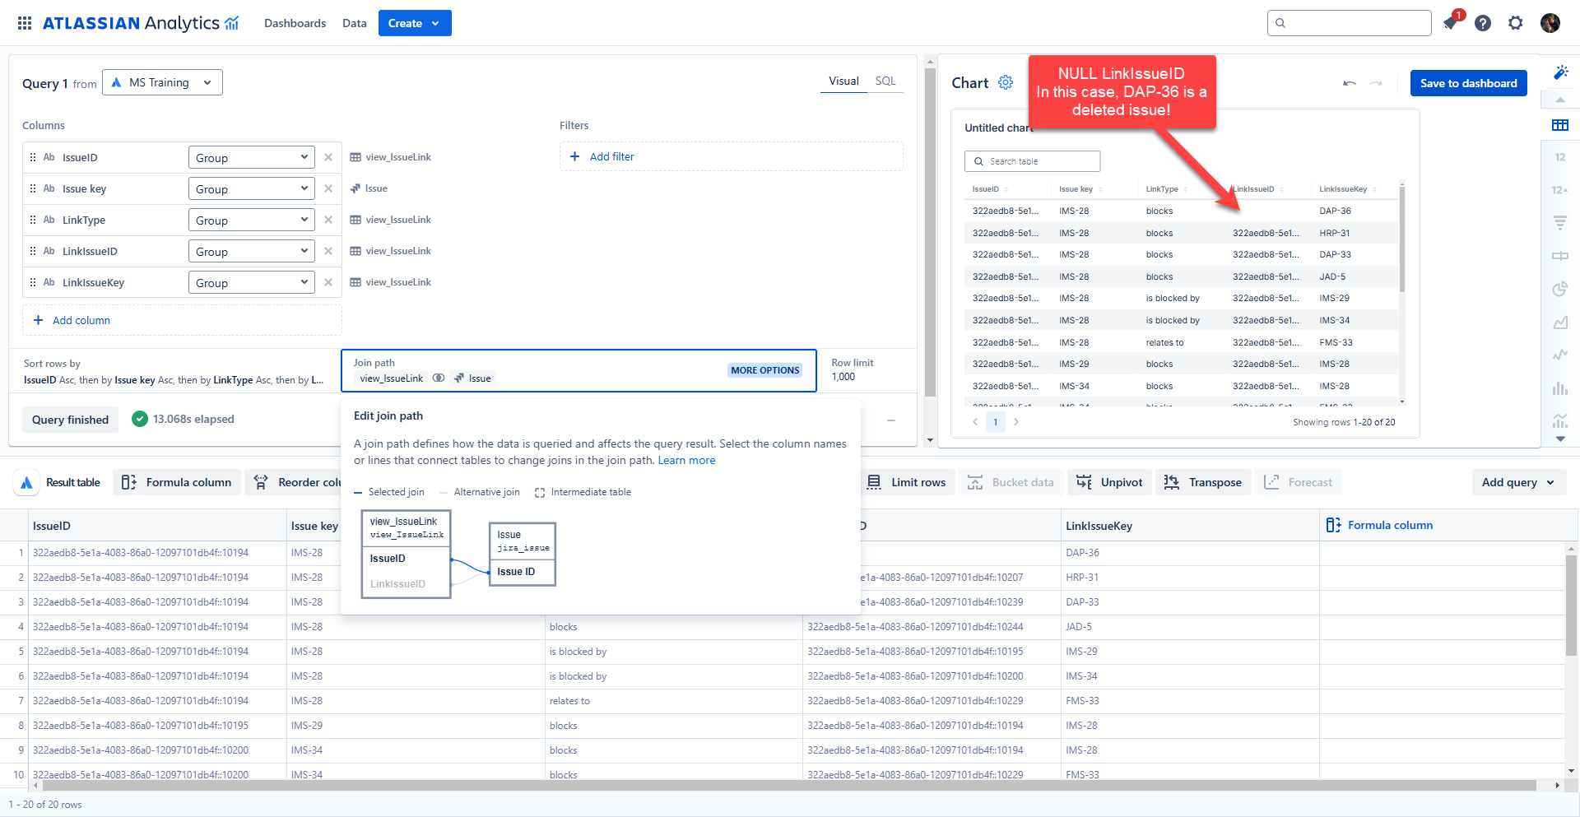Open the Group dropdown for LinkType

(x=252, y=220)
